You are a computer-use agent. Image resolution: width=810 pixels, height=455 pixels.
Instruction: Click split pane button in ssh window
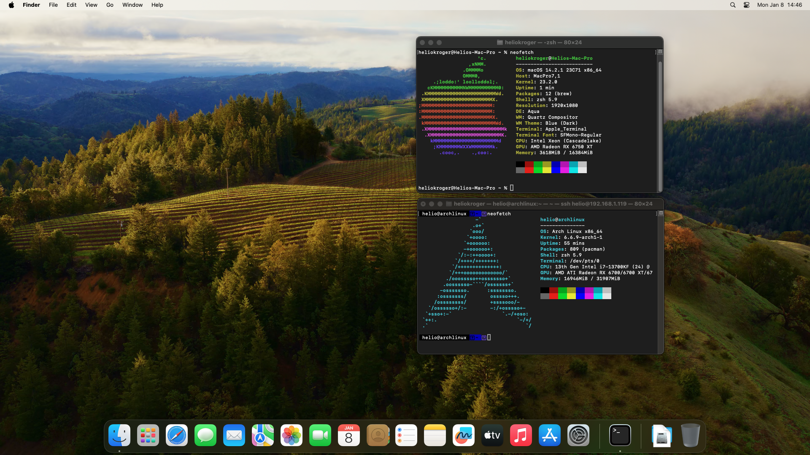(661, 213)
